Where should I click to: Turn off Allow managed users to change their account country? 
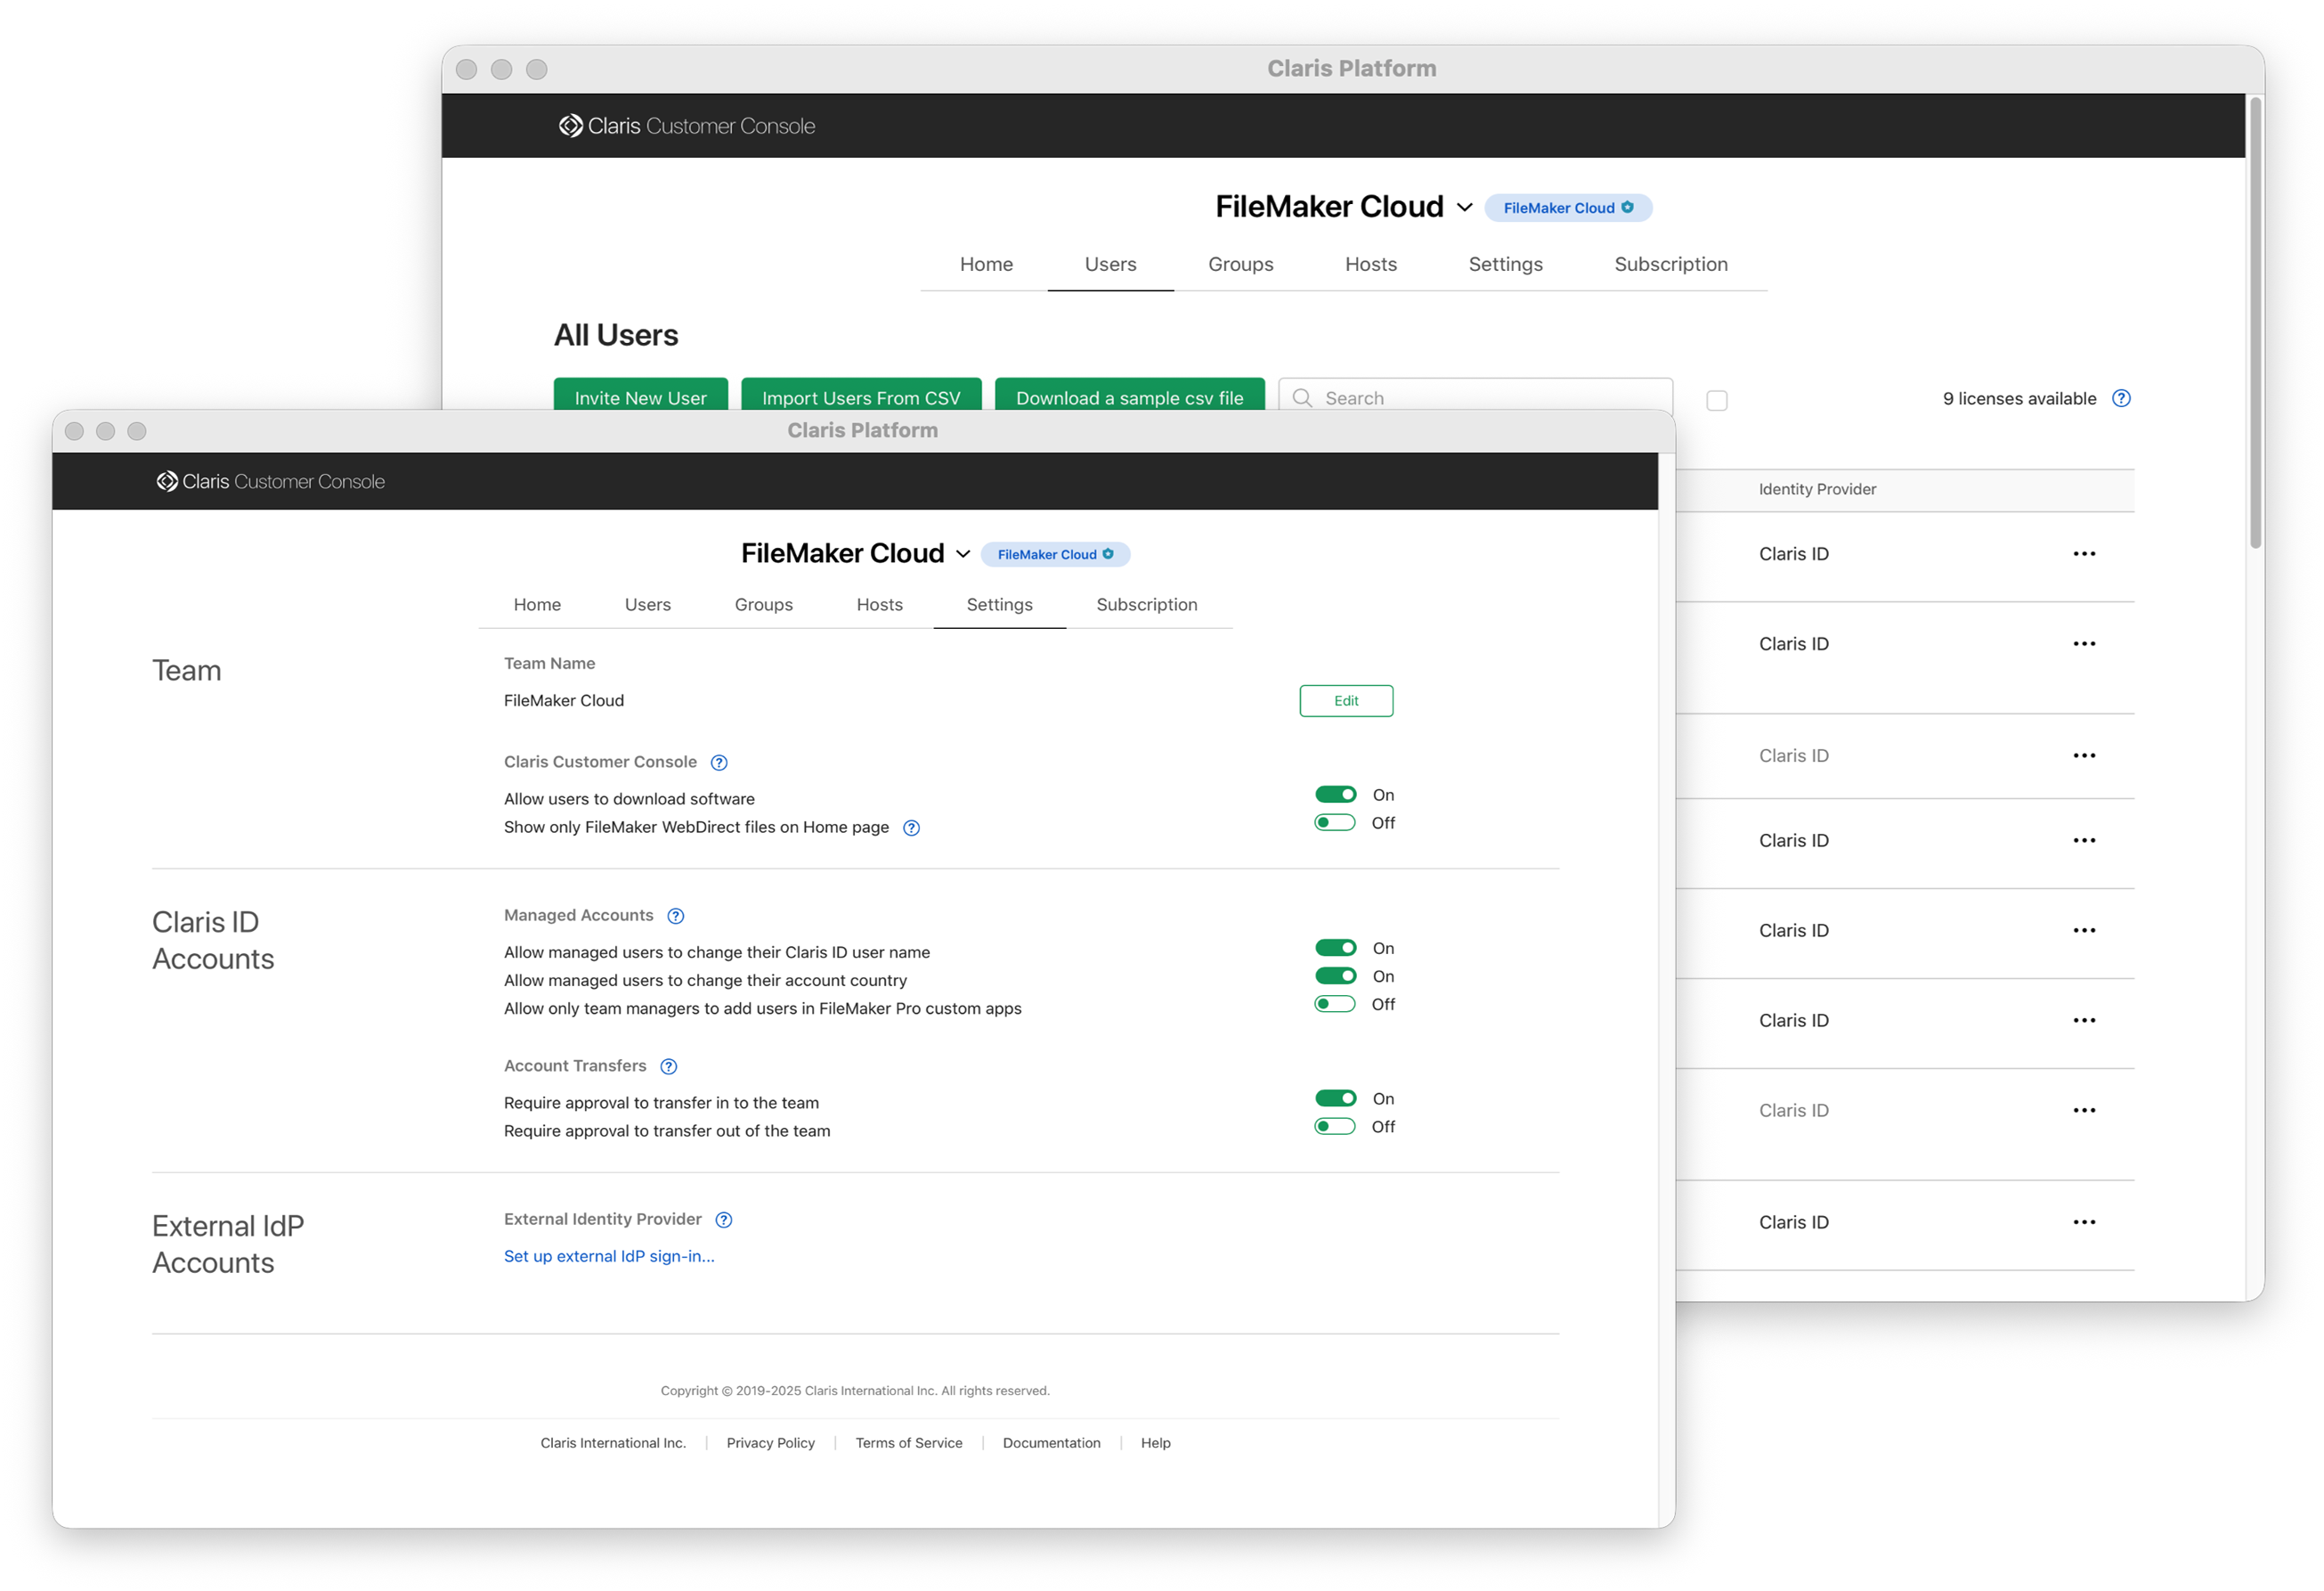pyautogui.click(x=1335, y=976)
